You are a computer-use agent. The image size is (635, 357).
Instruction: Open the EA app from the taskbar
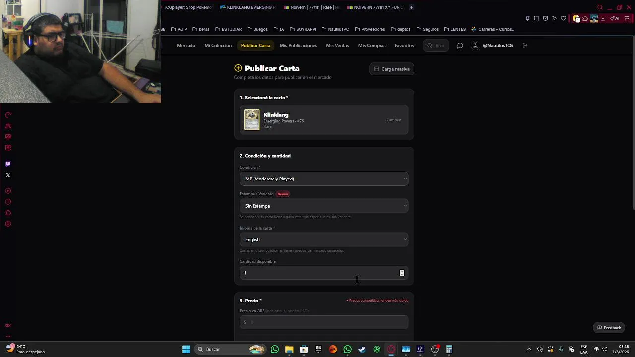coord(333,349)
